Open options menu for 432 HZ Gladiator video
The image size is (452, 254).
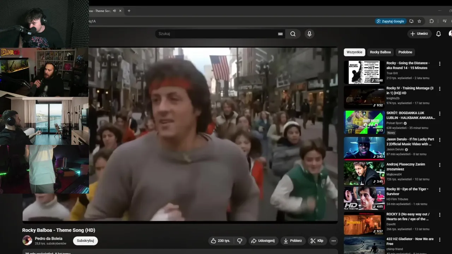(x=440, y=240)
